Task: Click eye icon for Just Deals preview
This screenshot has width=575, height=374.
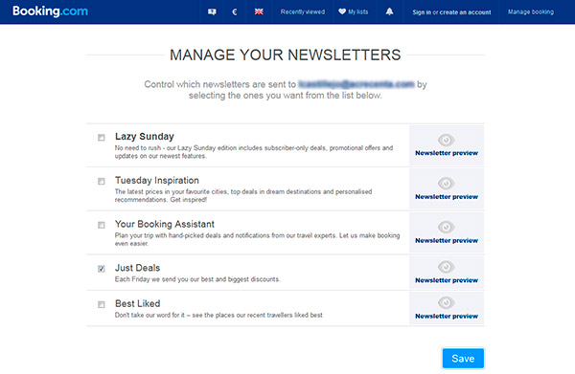Action: tap(446, 267)
